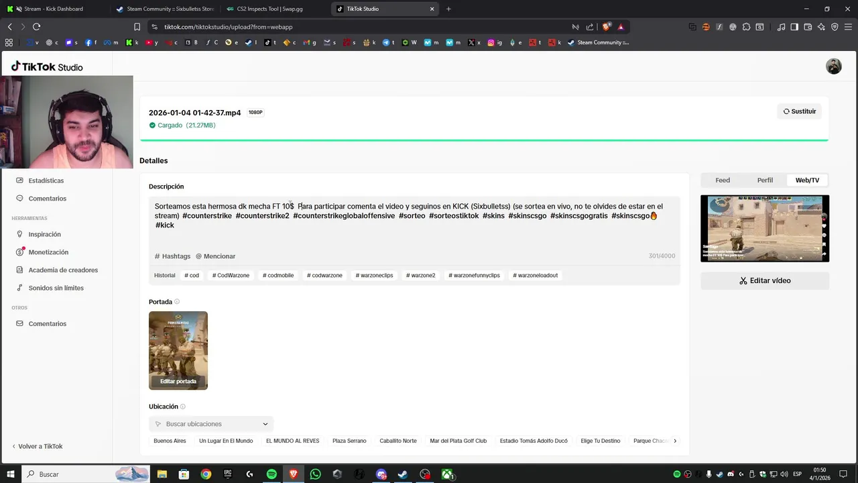Switch to Stream - Kick Dashboard tab
The width and height of the screenshot is (858, 483).
click(54, 9)
